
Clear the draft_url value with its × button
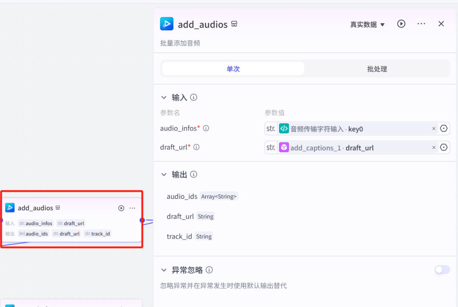coord(433,148)
